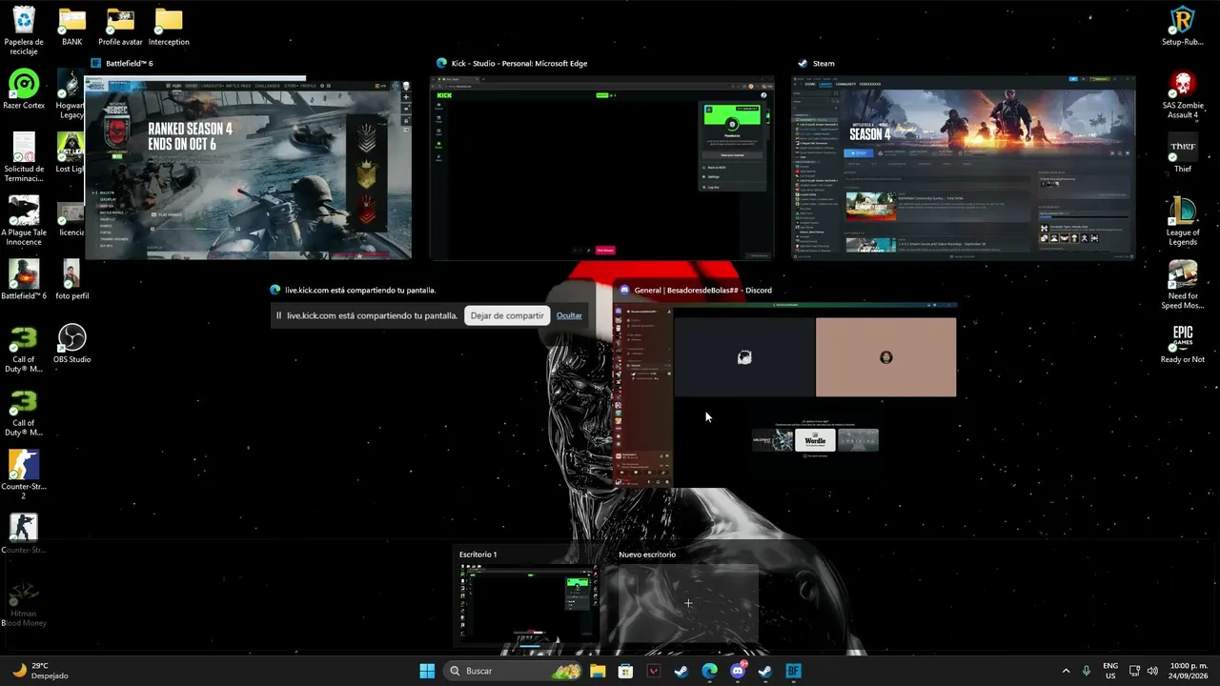Open the network tray icon
This screenshot has height=686, width=1220.
tap(1135, 671)
